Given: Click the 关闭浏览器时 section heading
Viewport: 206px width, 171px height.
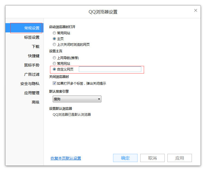Looking at the screenshot, I should [59, 77].
